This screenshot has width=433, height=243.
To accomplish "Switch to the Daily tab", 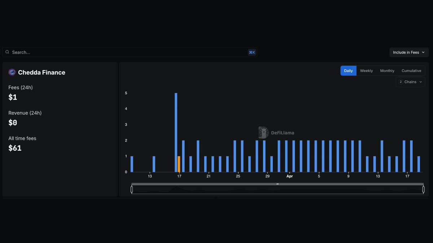I will point(348,71).
